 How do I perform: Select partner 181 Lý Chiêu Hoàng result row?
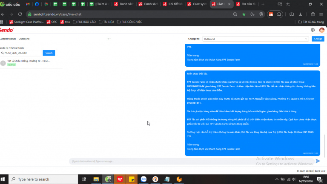click(x=31, y=62)
